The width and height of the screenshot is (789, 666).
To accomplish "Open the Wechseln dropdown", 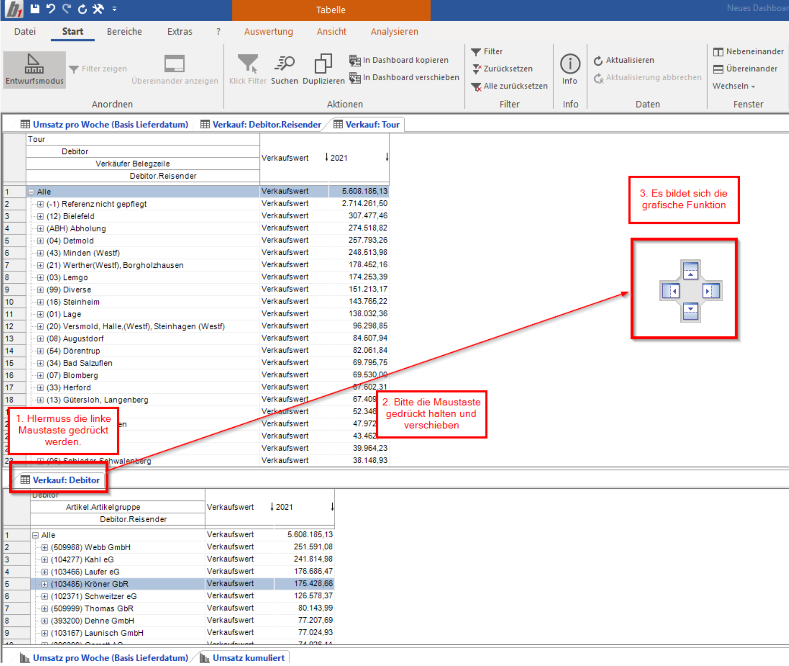I will pos(734,86).
